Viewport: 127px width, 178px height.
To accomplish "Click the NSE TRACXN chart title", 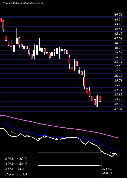I will tap(11, 3).
